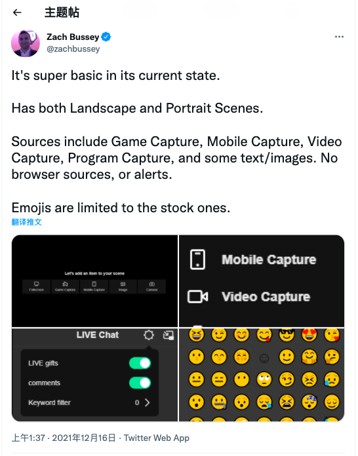Expand Keyword filter with the chevron arrow
Screen dimensions: 358x456
[148, 402]
